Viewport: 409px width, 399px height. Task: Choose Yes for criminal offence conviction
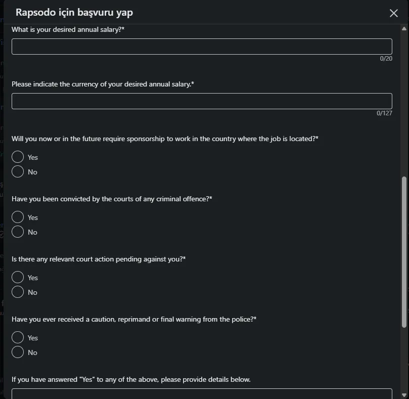[18, 217]
